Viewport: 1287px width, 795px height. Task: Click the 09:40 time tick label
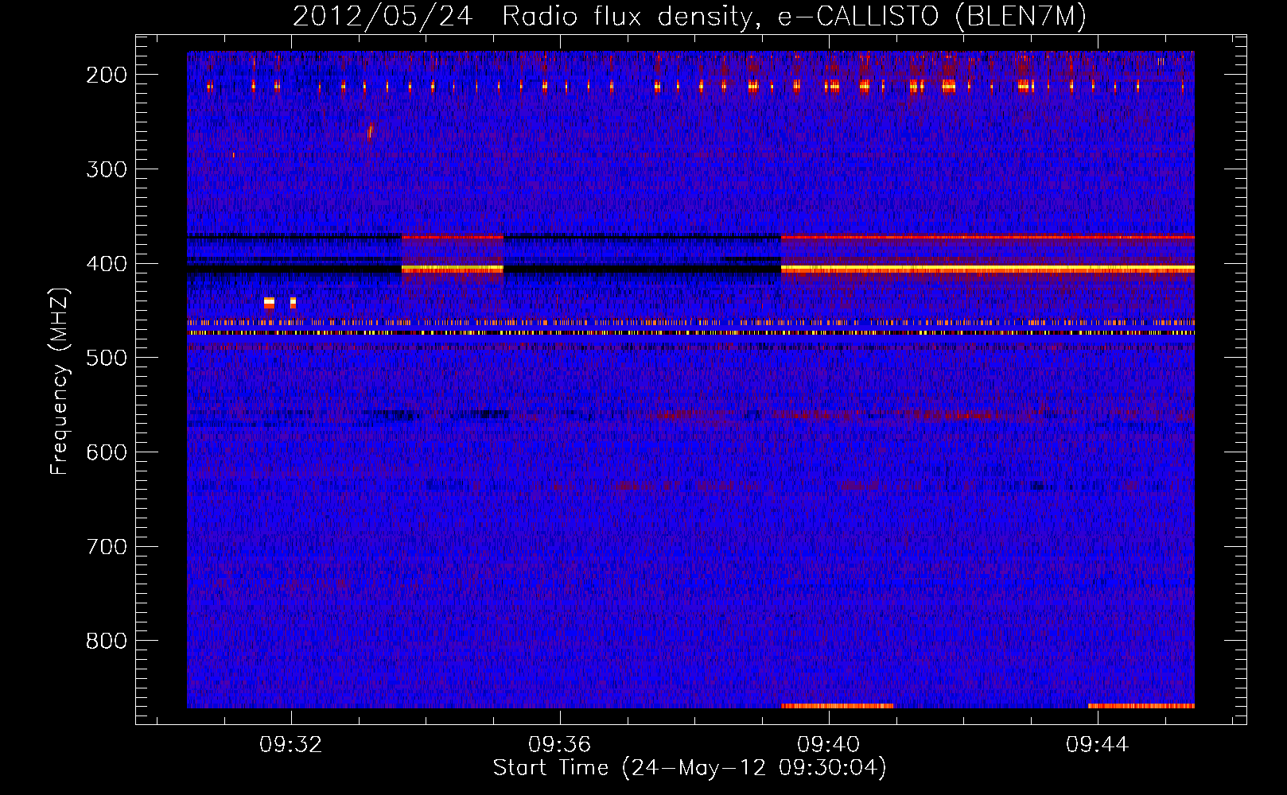click(829, 745)
